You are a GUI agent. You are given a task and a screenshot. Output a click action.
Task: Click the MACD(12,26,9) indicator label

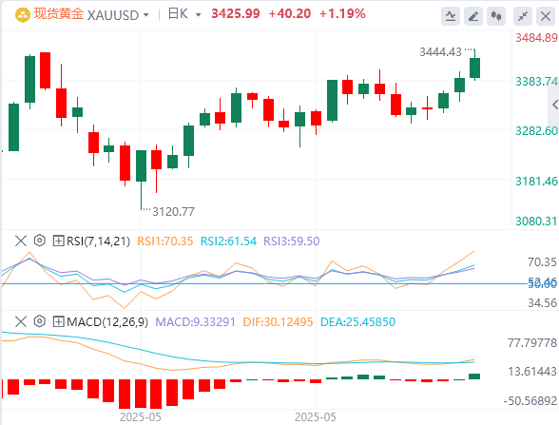click(107, 322)
